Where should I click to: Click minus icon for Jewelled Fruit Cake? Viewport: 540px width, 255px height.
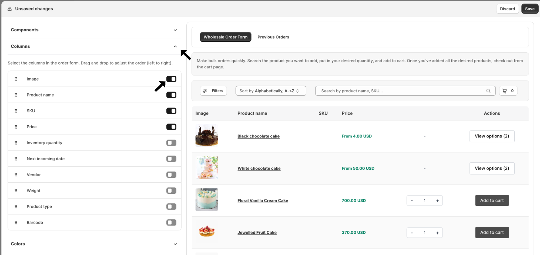click(412, 233)
